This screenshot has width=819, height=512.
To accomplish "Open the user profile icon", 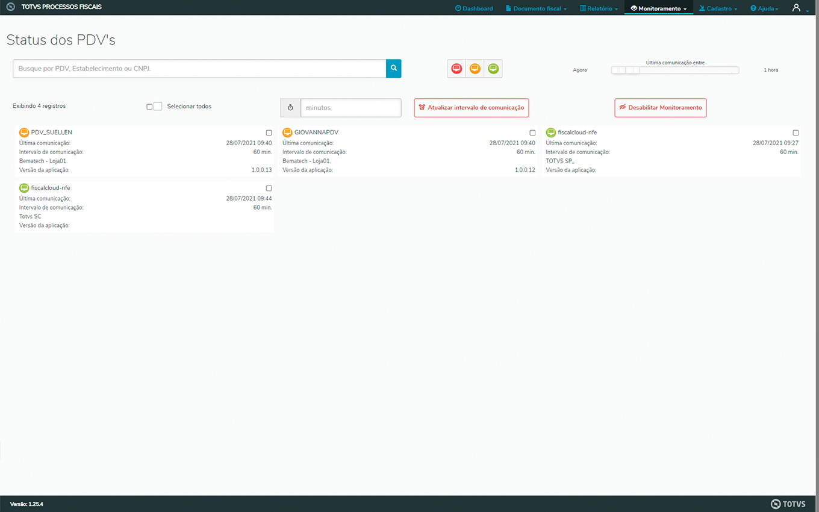I will point(797,8).
